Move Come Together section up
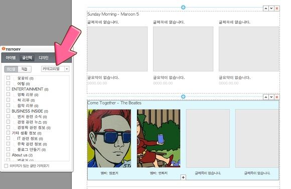Viewport: 291px width, 189px height. coord(266,97)
